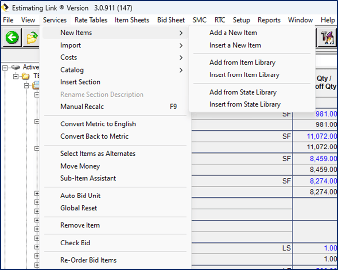The image size is (338, 270).
Task: Click the blue 8,459.00 quantity cell
Action: [315, 159]
